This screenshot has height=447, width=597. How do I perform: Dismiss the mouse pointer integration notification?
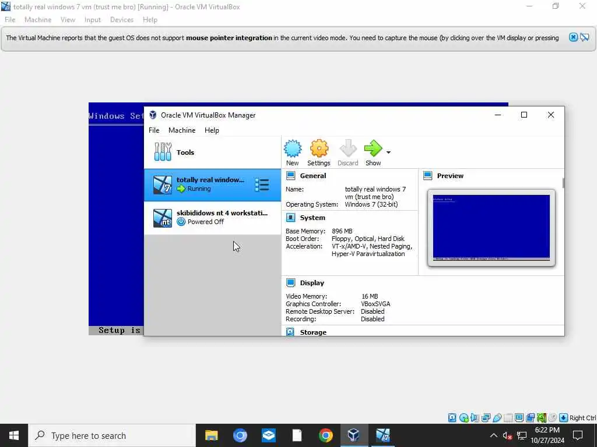click(573, 37)
